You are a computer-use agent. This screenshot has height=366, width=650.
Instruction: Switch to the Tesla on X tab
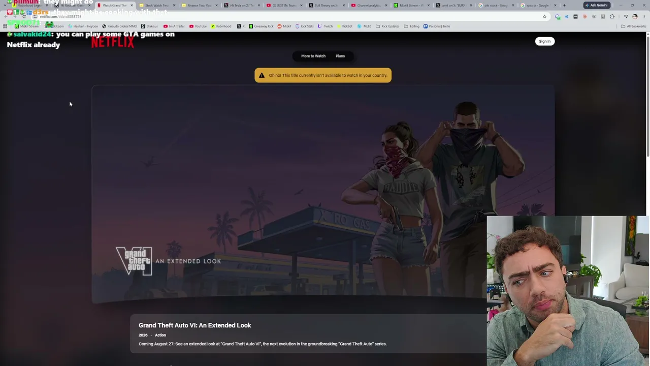tap(242, 5)
